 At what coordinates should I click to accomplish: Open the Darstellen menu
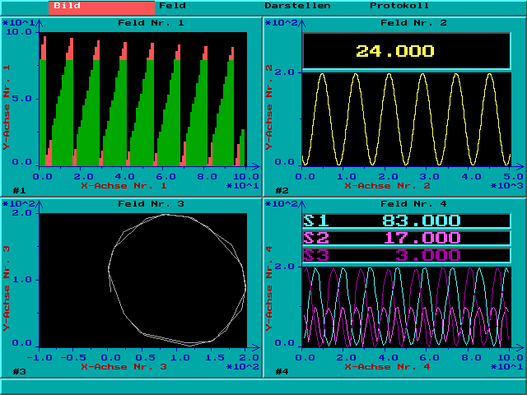point(297,6)
